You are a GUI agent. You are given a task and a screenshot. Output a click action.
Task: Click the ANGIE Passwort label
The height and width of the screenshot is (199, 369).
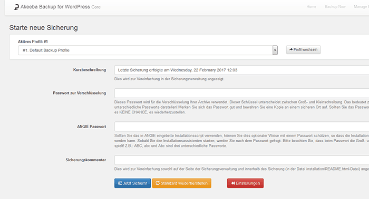click(92, 127)
